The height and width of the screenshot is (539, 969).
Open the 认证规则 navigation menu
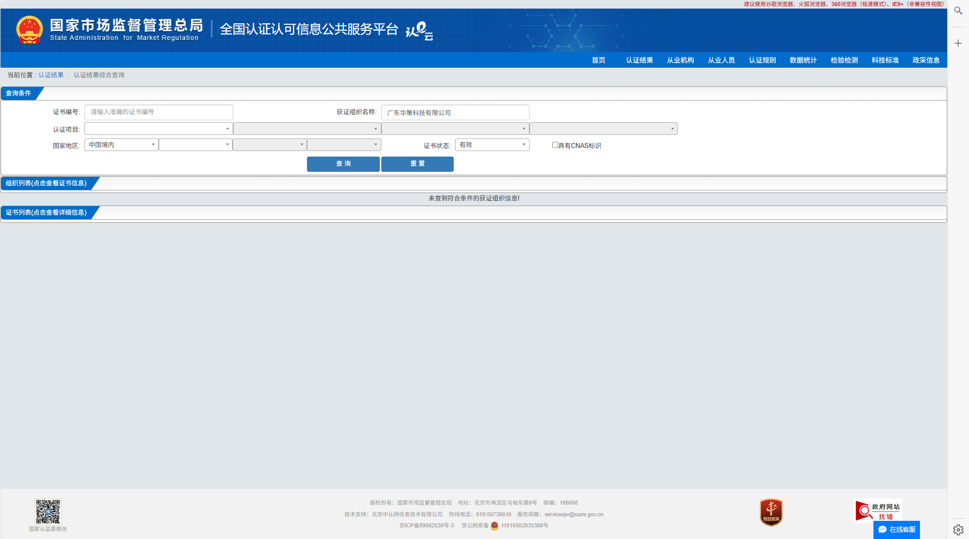coord(762,60)
